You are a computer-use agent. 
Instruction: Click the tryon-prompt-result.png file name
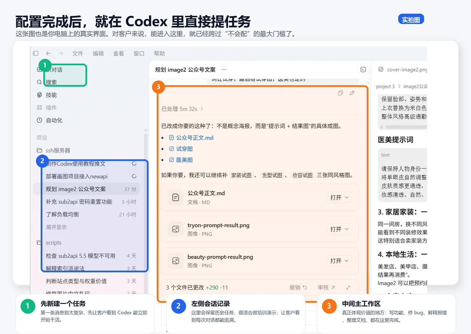pyautogui.click(x=218, y=225)
